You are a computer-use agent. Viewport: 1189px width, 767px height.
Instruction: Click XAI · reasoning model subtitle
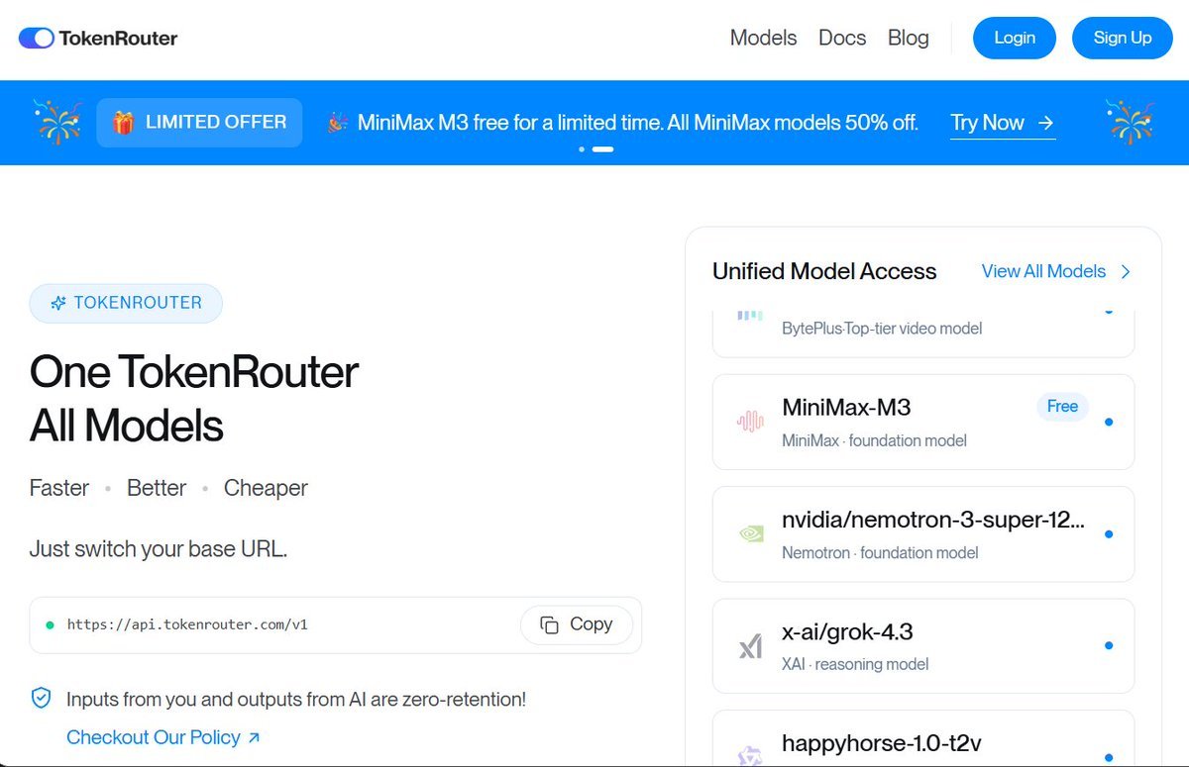855,664
